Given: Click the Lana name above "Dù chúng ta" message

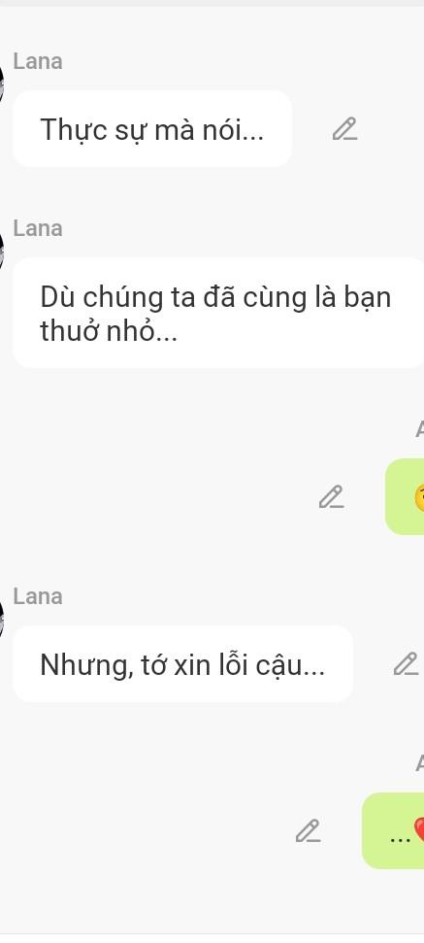Looking at the screenshot, I should tap(38, 228).
